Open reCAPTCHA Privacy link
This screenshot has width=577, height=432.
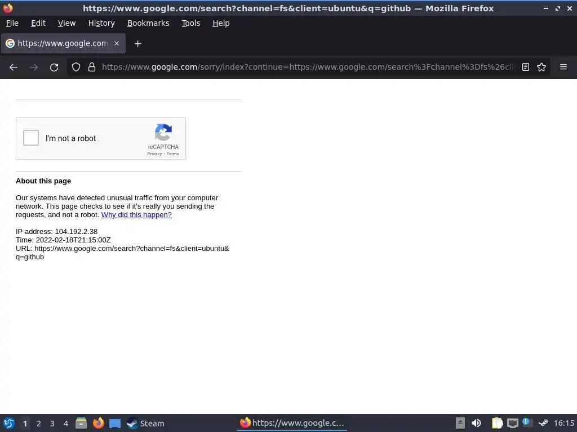pos(154,154)
